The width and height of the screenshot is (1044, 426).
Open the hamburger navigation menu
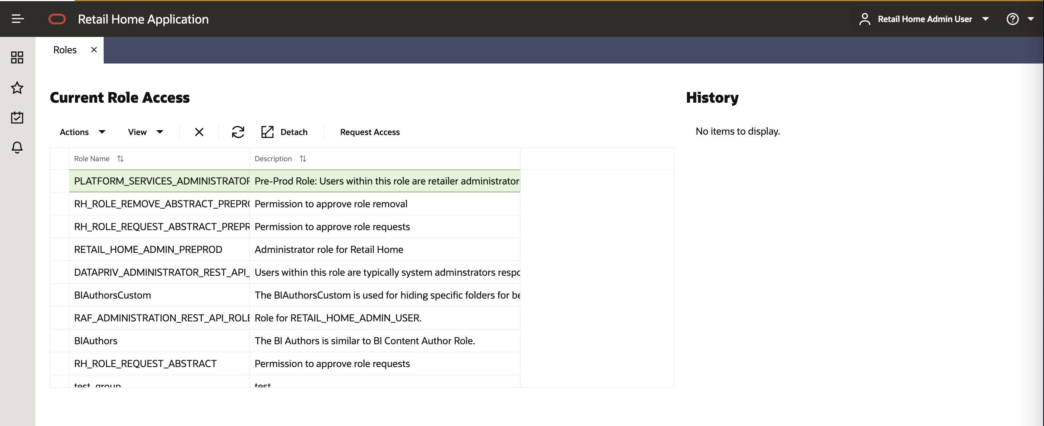pos(18,19)
